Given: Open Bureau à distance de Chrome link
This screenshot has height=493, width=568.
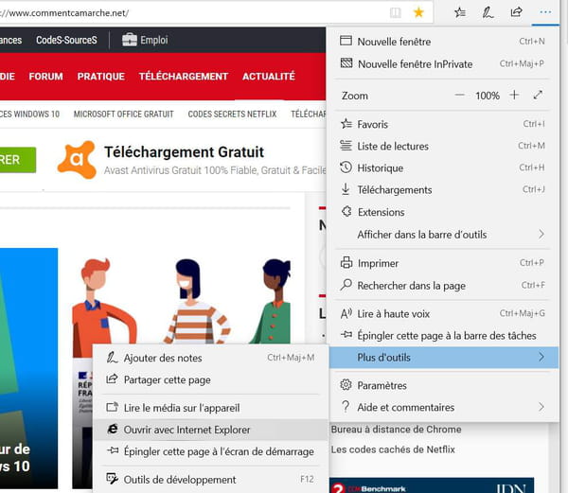Looking at the screenshot, I should tap(397, 430).
